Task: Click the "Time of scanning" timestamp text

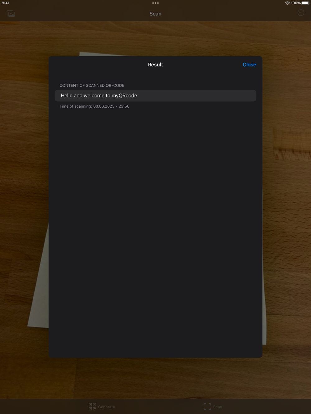Action: [95, 106]
